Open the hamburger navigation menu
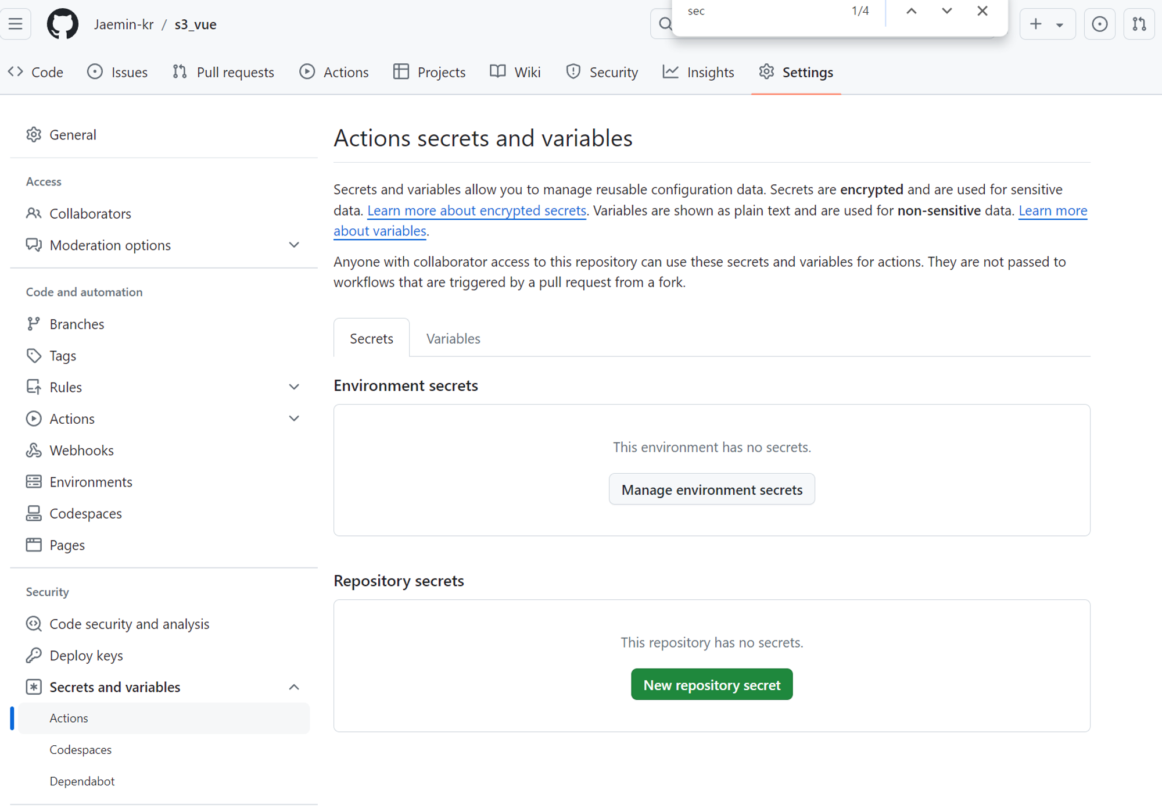The width and height of the screenshot is (1162, 808). click(16, 24)
